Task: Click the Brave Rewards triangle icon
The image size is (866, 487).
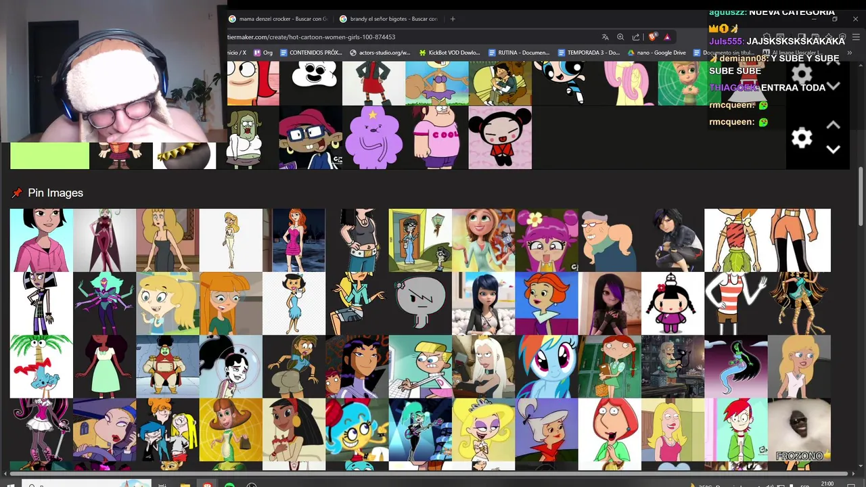Action: (x=667, y=37)
